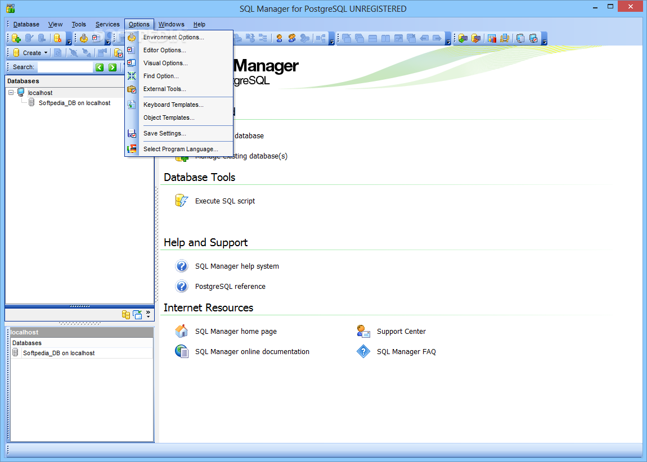Open the Windows menu
Image resolution: width=647 pixels, height=462 pixels.
[x=171, y=24]
